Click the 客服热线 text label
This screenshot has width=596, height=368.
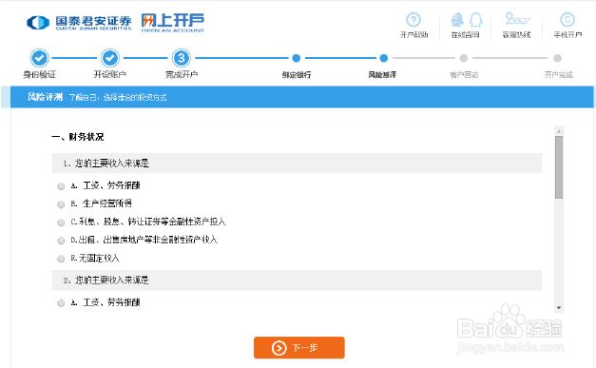click(x=516, y=35)
